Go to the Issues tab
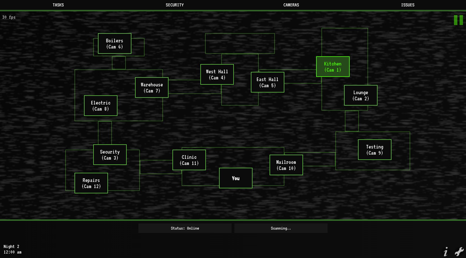466x258 pixels. coord(408,5)
